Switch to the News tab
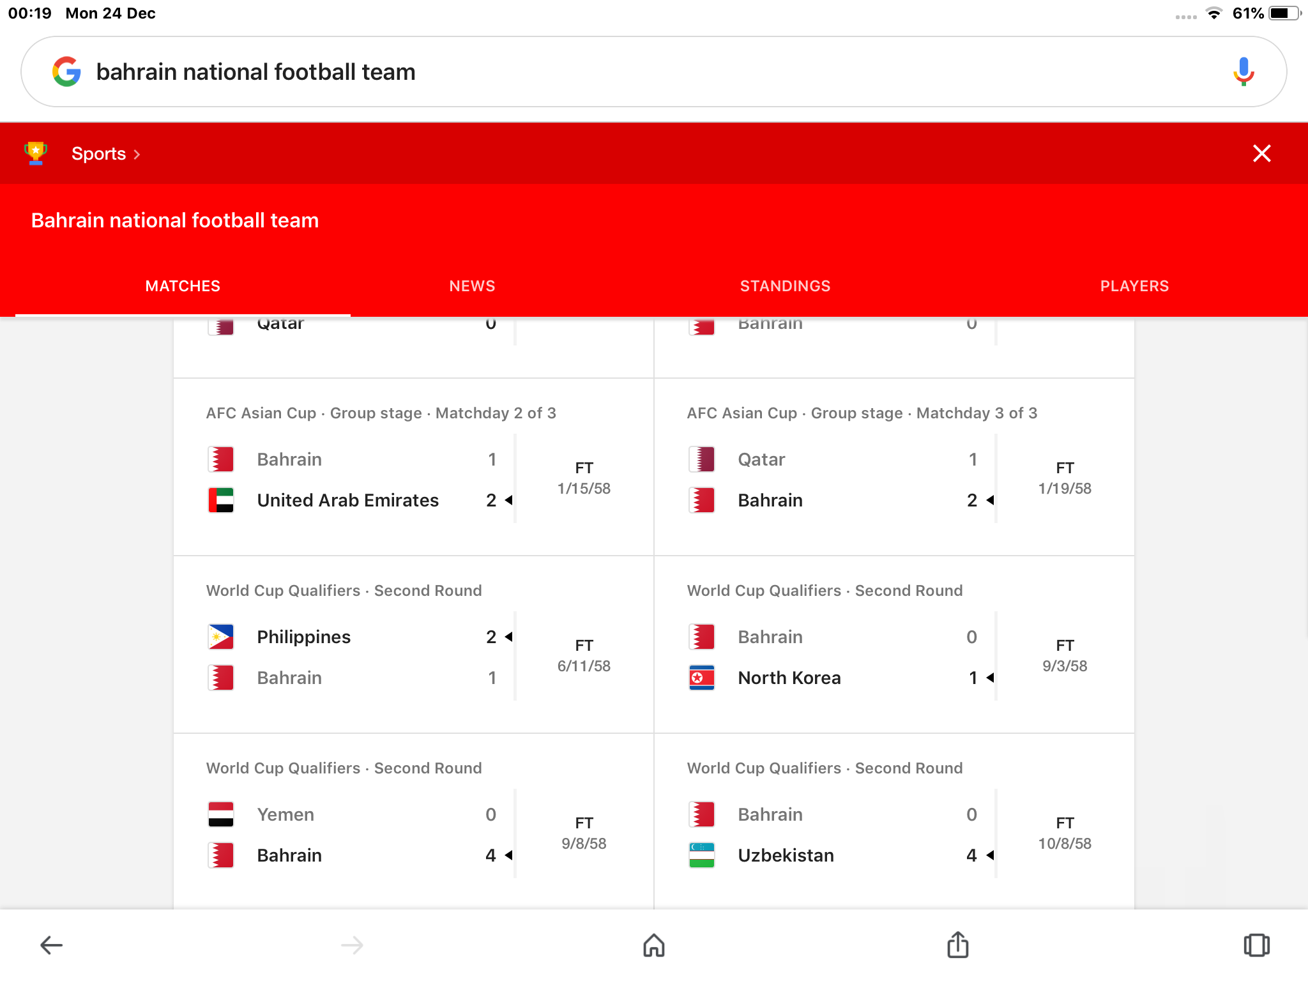The width and height of the screenshot is (1308, 981). tap(472, 286)
